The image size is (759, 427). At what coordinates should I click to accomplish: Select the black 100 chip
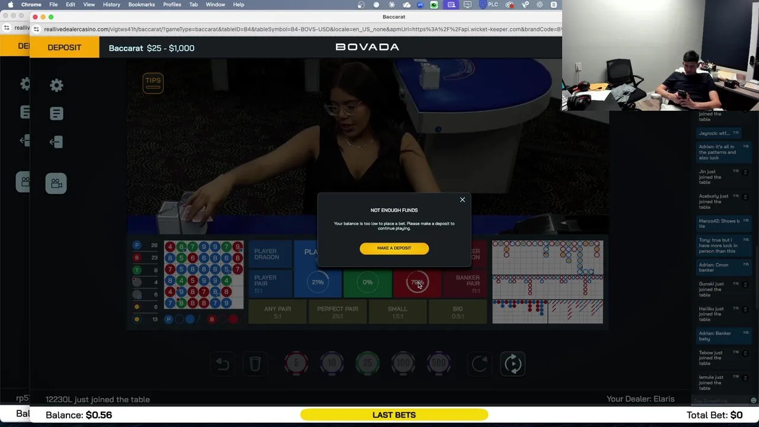click(403, 363)
